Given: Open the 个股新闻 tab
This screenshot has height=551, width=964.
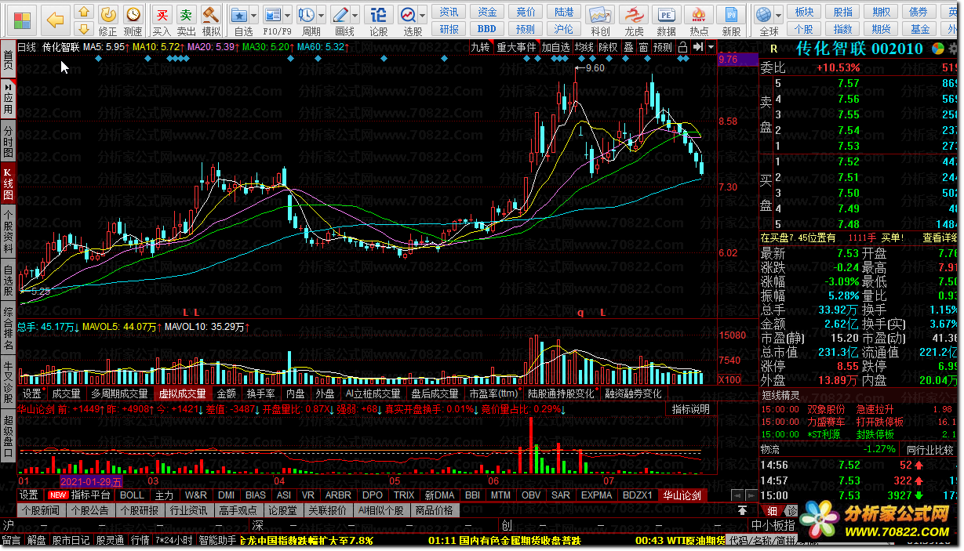Looking at the screenshot, I should pyautogui.click(x=41, y=510).
